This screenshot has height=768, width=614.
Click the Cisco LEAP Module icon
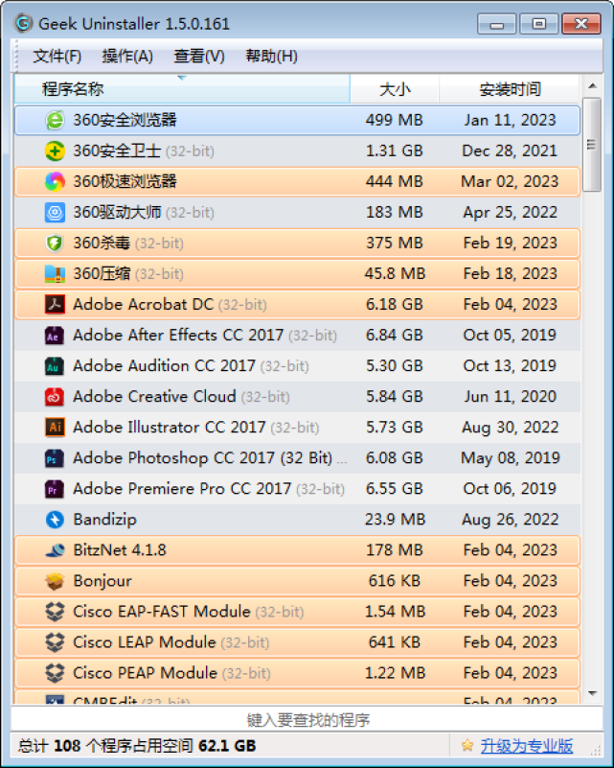[x=55, y=642]
